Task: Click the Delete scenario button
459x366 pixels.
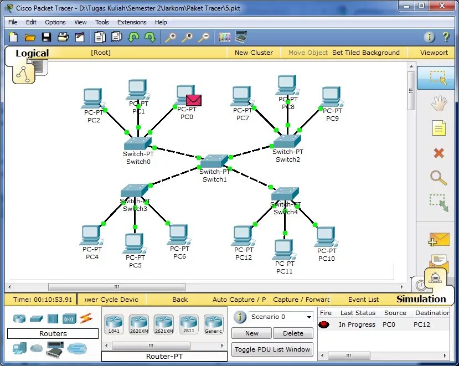Action: click(293, 333)
